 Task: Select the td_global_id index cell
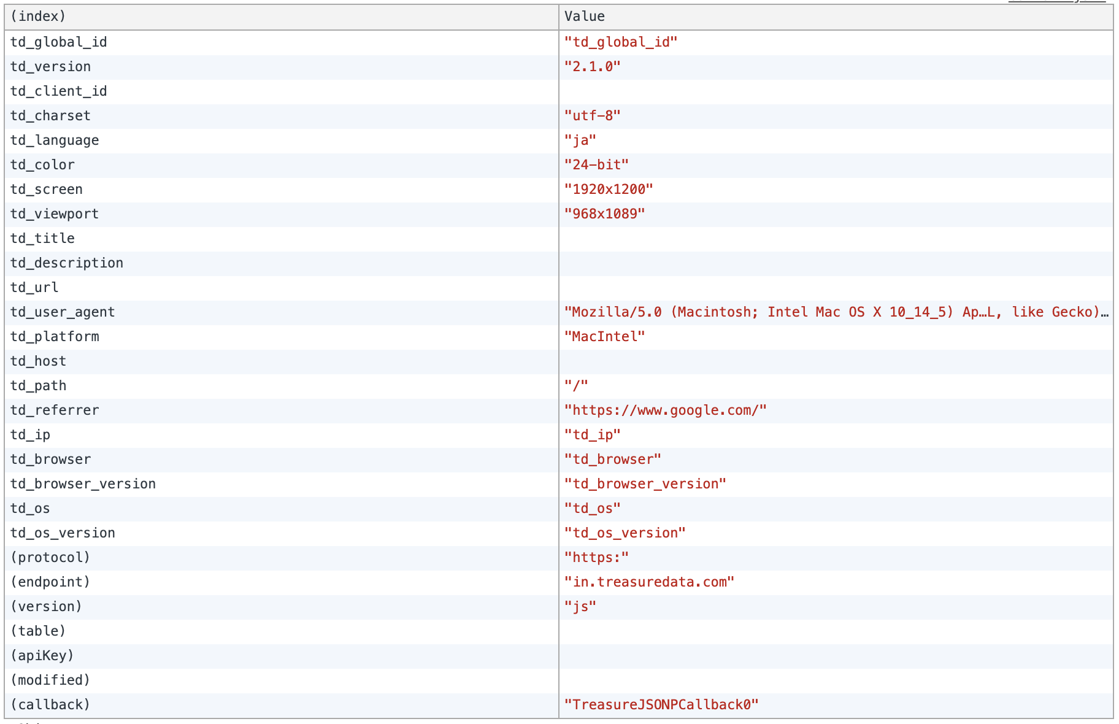click(282, 42)
